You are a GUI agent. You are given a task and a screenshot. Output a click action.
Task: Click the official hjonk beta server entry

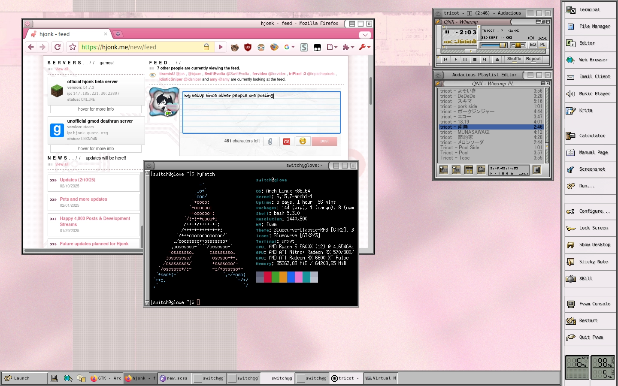96,90
